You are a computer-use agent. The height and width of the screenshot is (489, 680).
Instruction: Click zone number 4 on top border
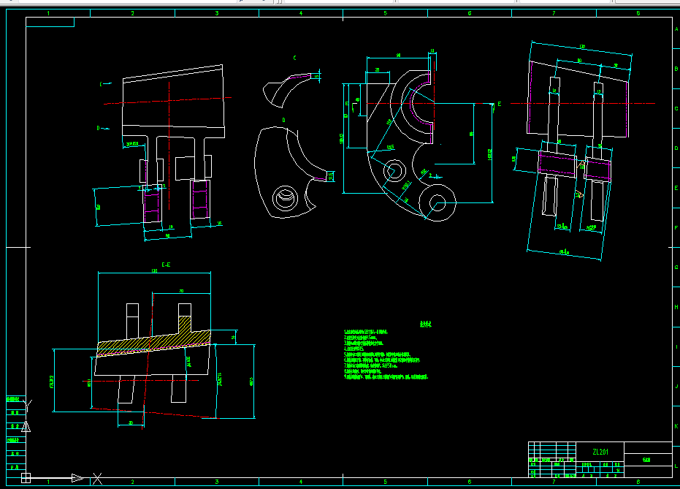tap(301, 13)
